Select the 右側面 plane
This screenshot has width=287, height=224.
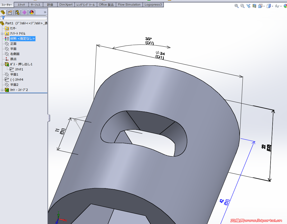coord(15,54)
